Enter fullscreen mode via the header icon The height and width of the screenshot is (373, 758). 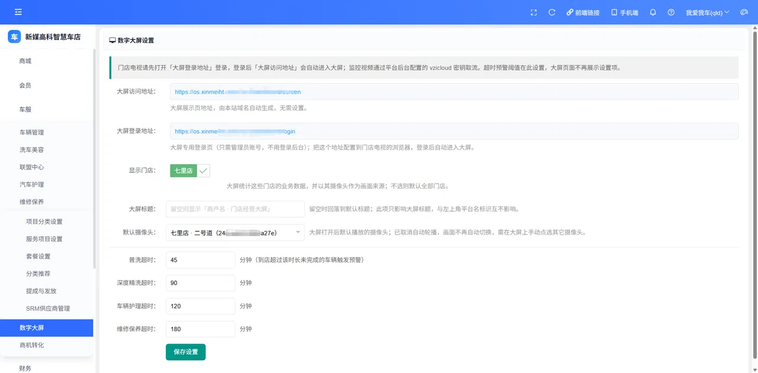click(x=534, y=12)
